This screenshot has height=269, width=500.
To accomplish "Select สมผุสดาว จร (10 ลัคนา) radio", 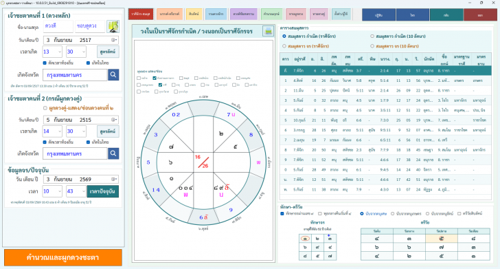I will coord(372,46).
